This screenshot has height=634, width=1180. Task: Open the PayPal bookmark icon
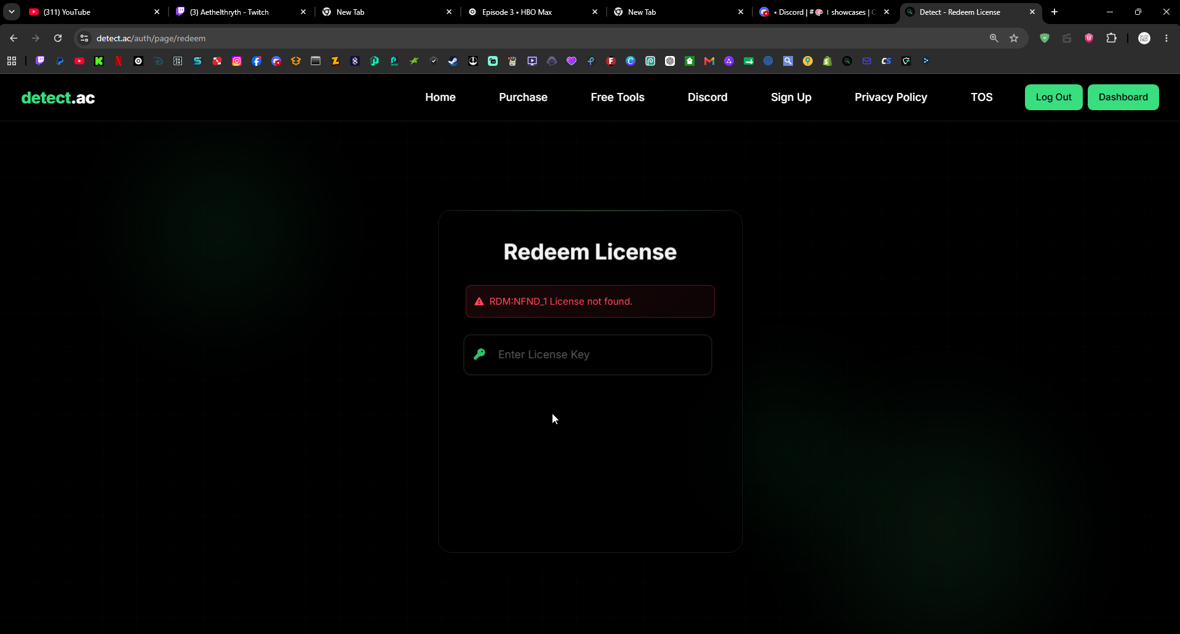pyautogui.click(x=60, y=61)
